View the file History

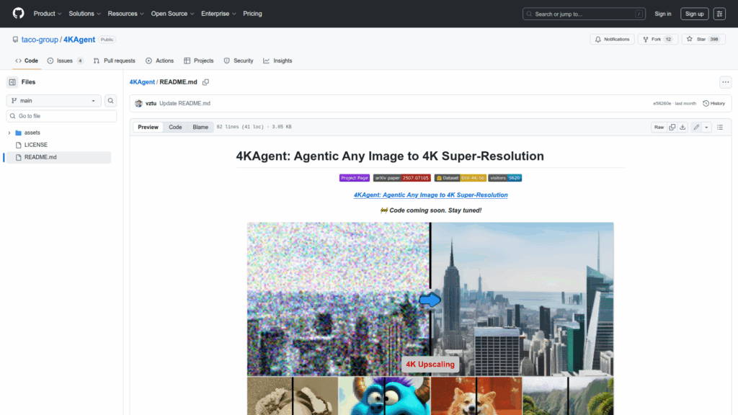(x=713, y=103)
